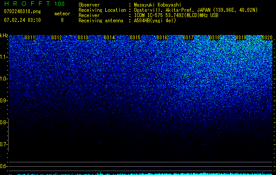The width and height of the screenshot is (276, 175).
Task: Click the filename 0702240310.png
Action: 22,11
